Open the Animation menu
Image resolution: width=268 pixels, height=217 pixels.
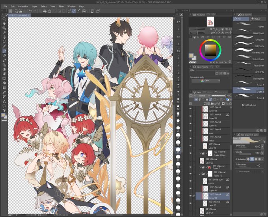click(x=23, y=6)
